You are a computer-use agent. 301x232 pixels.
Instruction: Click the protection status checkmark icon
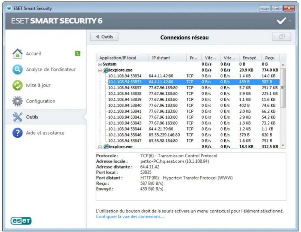[281, 21]
